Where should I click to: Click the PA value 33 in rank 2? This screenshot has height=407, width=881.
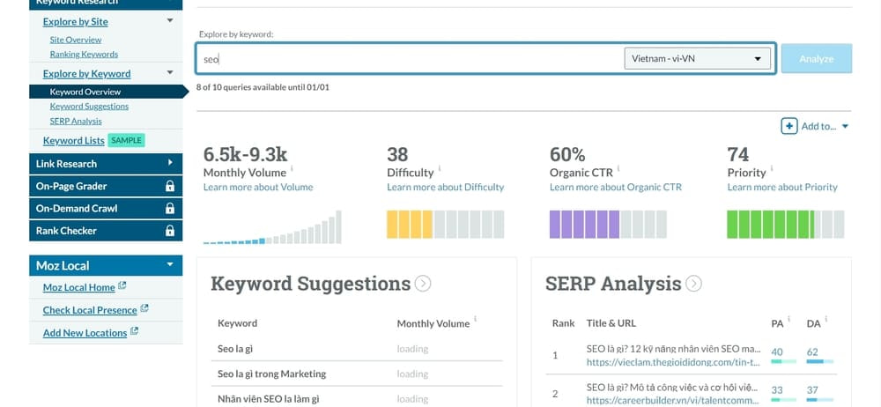[x=777, y=390]
